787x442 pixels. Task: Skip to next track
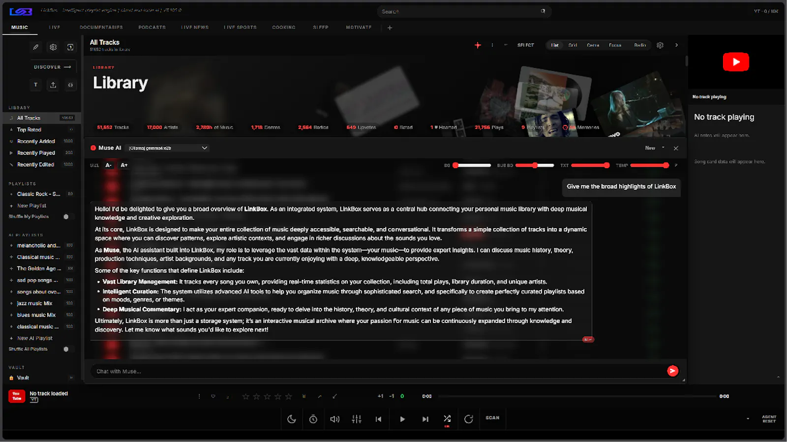tap(425, 419)
